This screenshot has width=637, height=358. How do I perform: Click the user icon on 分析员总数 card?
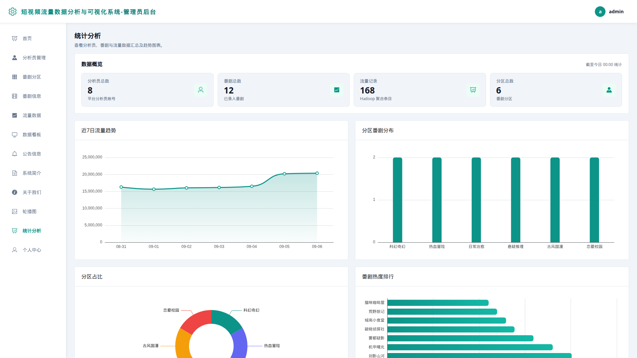[201, 90]
